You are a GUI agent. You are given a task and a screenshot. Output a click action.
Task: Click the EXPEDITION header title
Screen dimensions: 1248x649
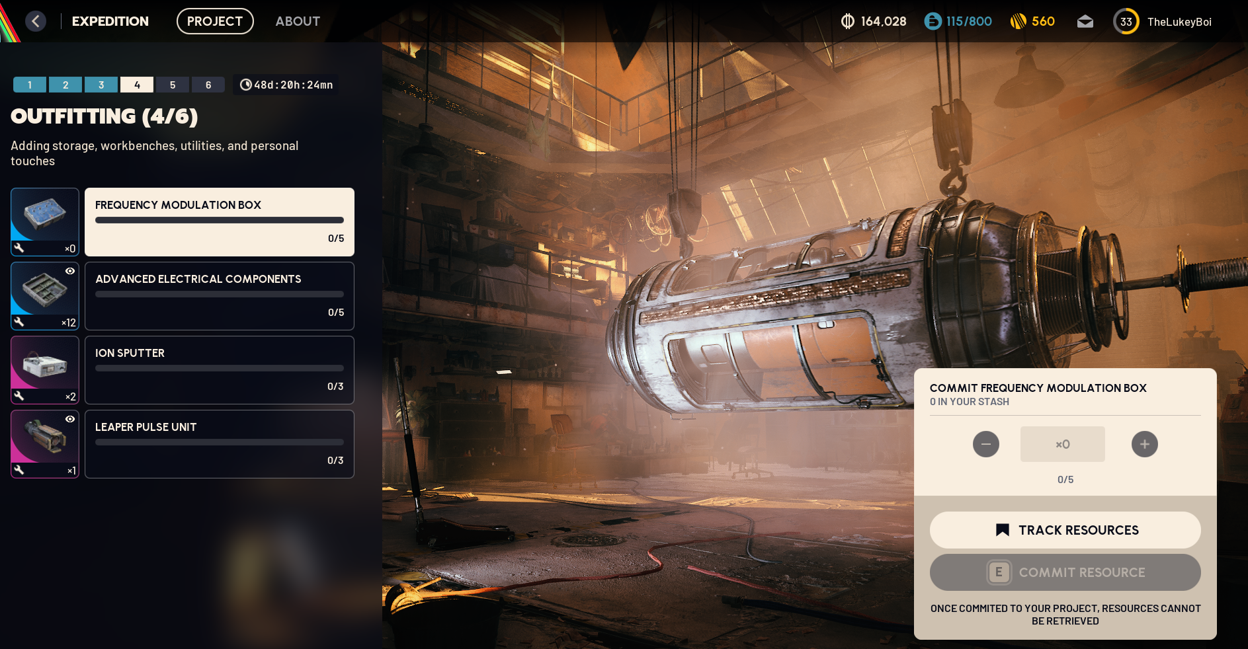pyautogui.click(x=110, y=21)
